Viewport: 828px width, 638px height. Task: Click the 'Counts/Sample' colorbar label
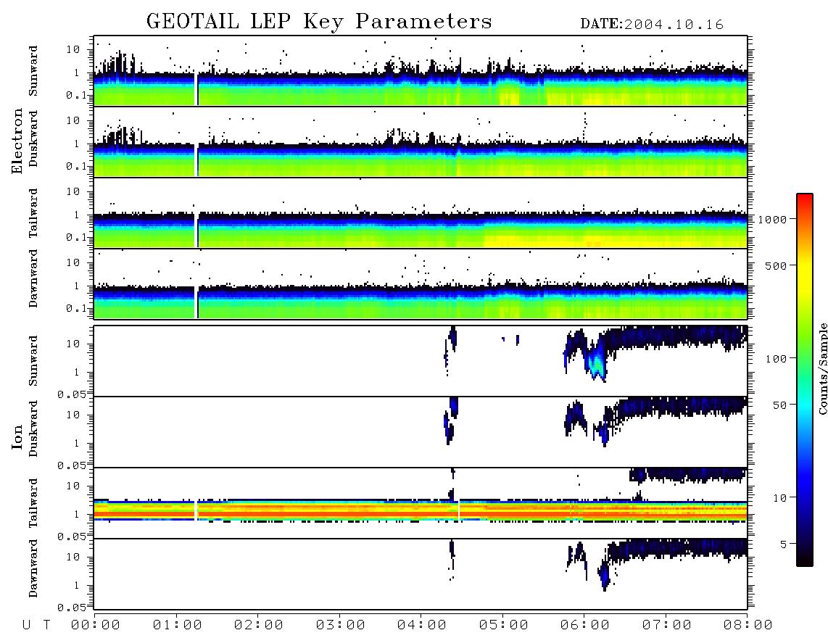coord(823,368)
